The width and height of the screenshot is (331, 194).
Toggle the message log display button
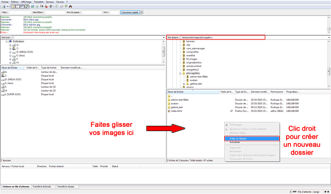tap(13, 6)
